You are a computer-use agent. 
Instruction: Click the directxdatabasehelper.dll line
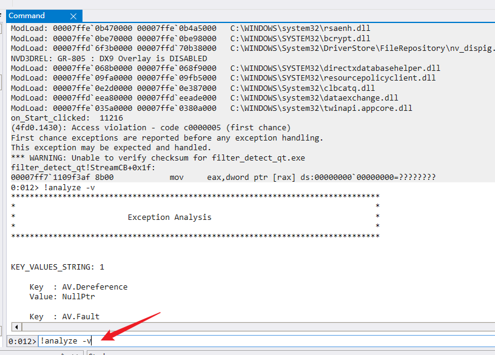pyautogui.click(x=226, y=68)
